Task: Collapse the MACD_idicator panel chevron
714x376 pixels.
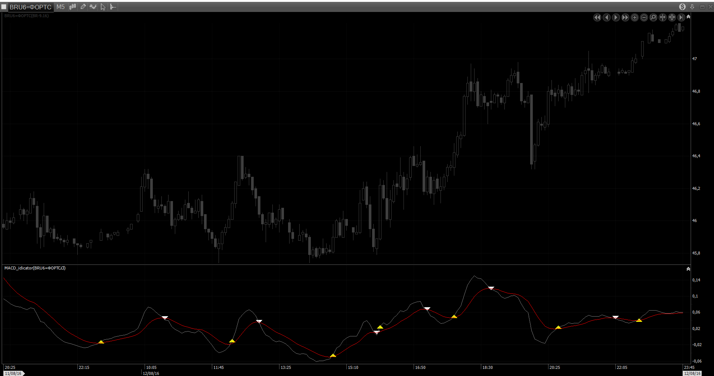Action: coord(688,269)
